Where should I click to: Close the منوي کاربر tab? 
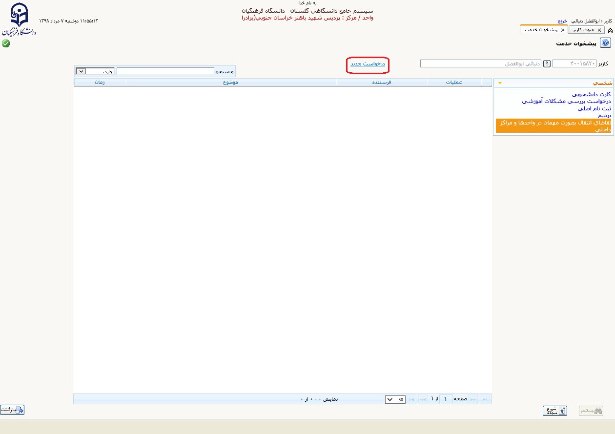click(599, 30)
